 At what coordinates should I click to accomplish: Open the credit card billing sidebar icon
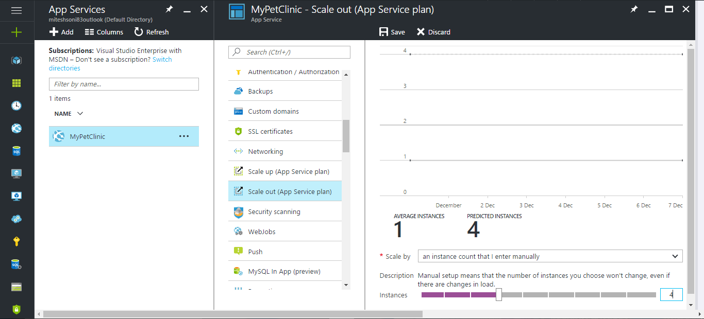(16, 287)
